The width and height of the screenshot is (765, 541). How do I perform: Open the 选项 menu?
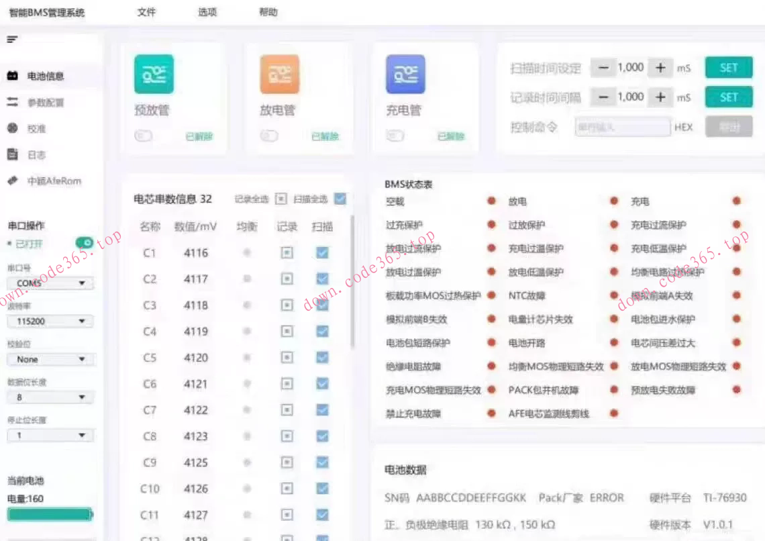point(207,11)
